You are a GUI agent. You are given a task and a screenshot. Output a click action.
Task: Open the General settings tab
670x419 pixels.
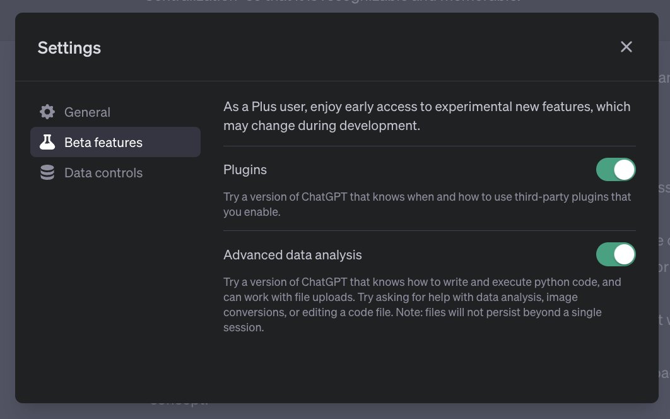click(x=115, y=112)
